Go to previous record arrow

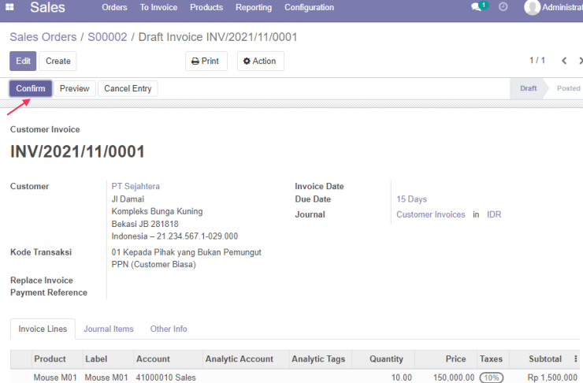564,61
